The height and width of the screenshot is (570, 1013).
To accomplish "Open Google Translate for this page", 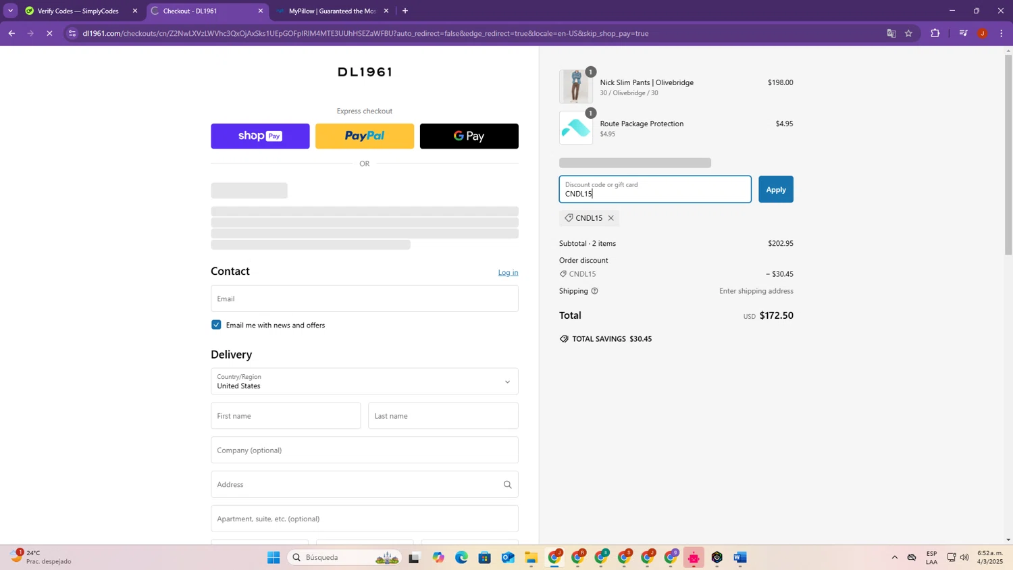I will (x=891, y=33).
